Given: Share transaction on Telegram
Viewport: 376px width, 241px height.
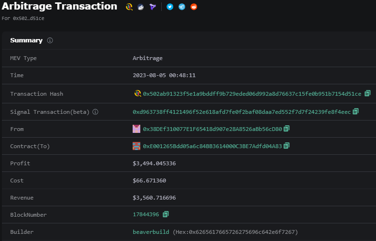Looking at the screenshot, I should tap(182, 7).
